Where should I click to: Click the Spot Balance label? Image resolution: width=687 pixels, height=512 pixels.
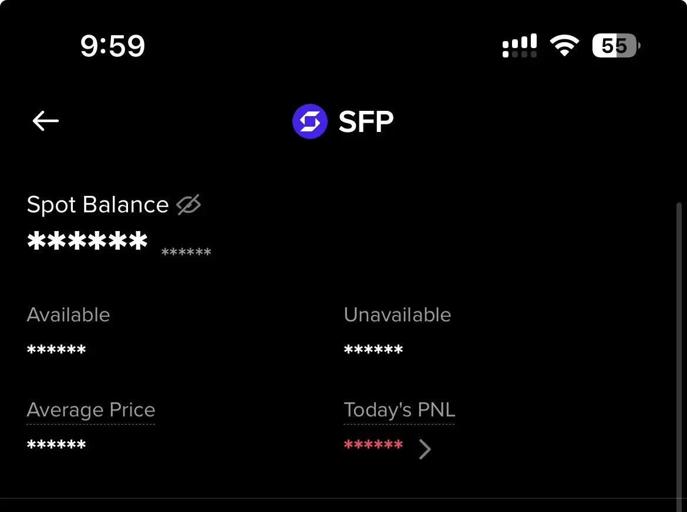pos(97,205)
